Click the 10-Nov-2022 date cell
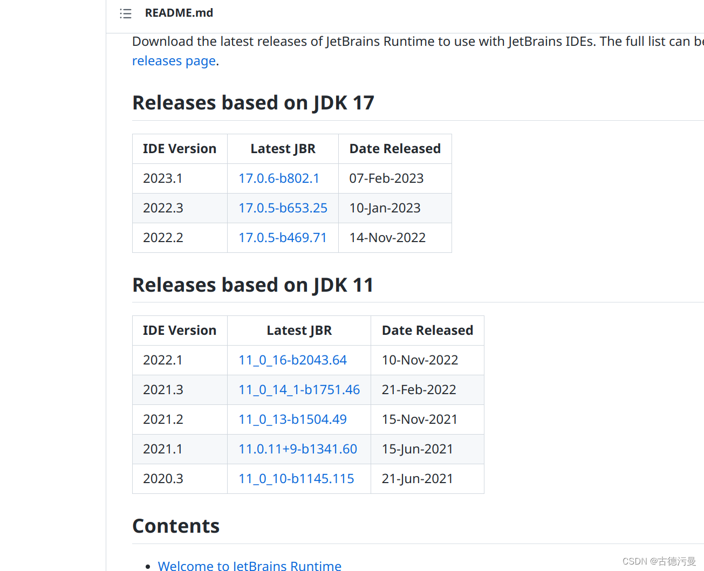 coord(427,360)
